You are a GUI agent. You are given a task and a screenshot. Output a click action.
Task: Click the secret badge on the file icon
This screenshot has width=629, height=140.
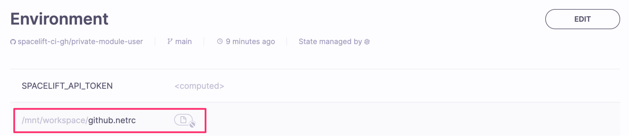(x=193, y=125)
